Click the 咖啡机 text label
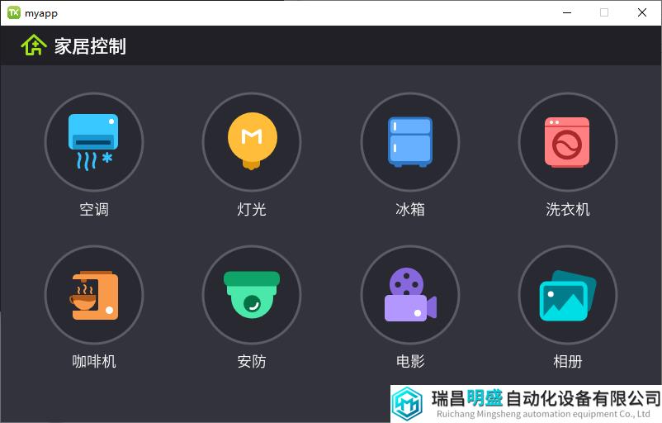The width and height of the screenshot is (662, 423). (94, 362)
